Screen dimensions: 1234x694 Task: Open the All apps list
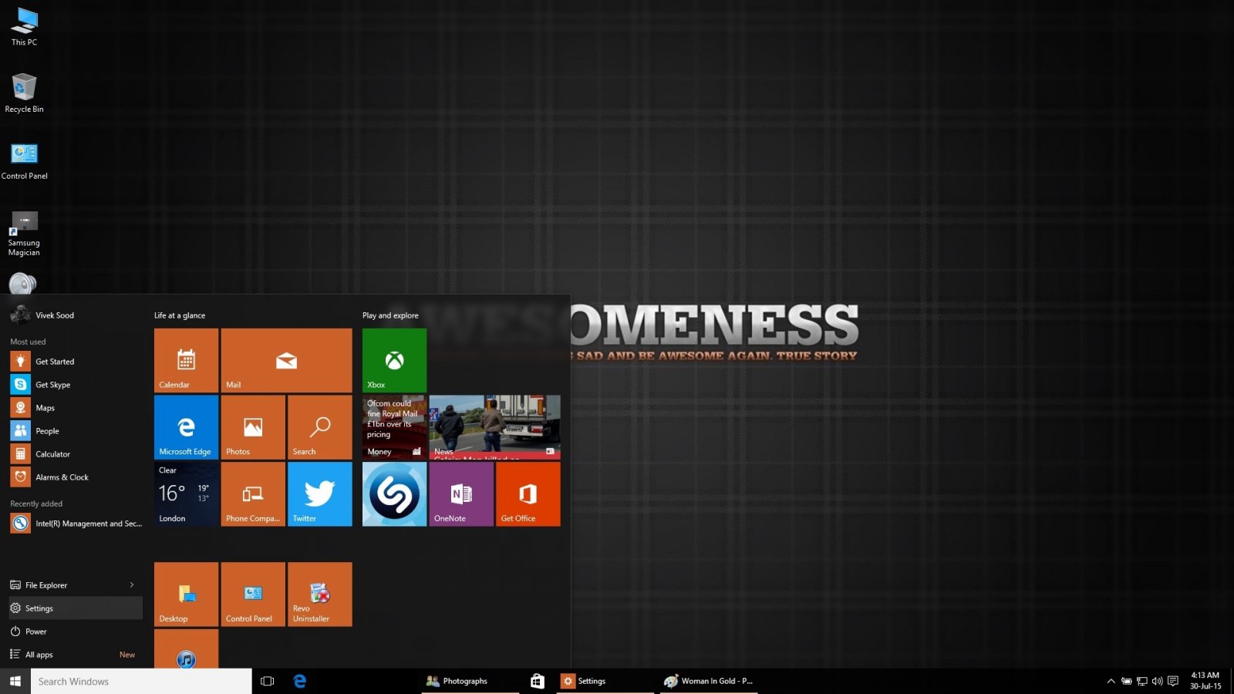click(39, 655)
